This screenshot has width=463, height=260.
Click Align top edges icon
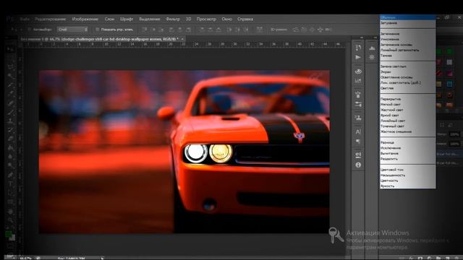point(145,30)
